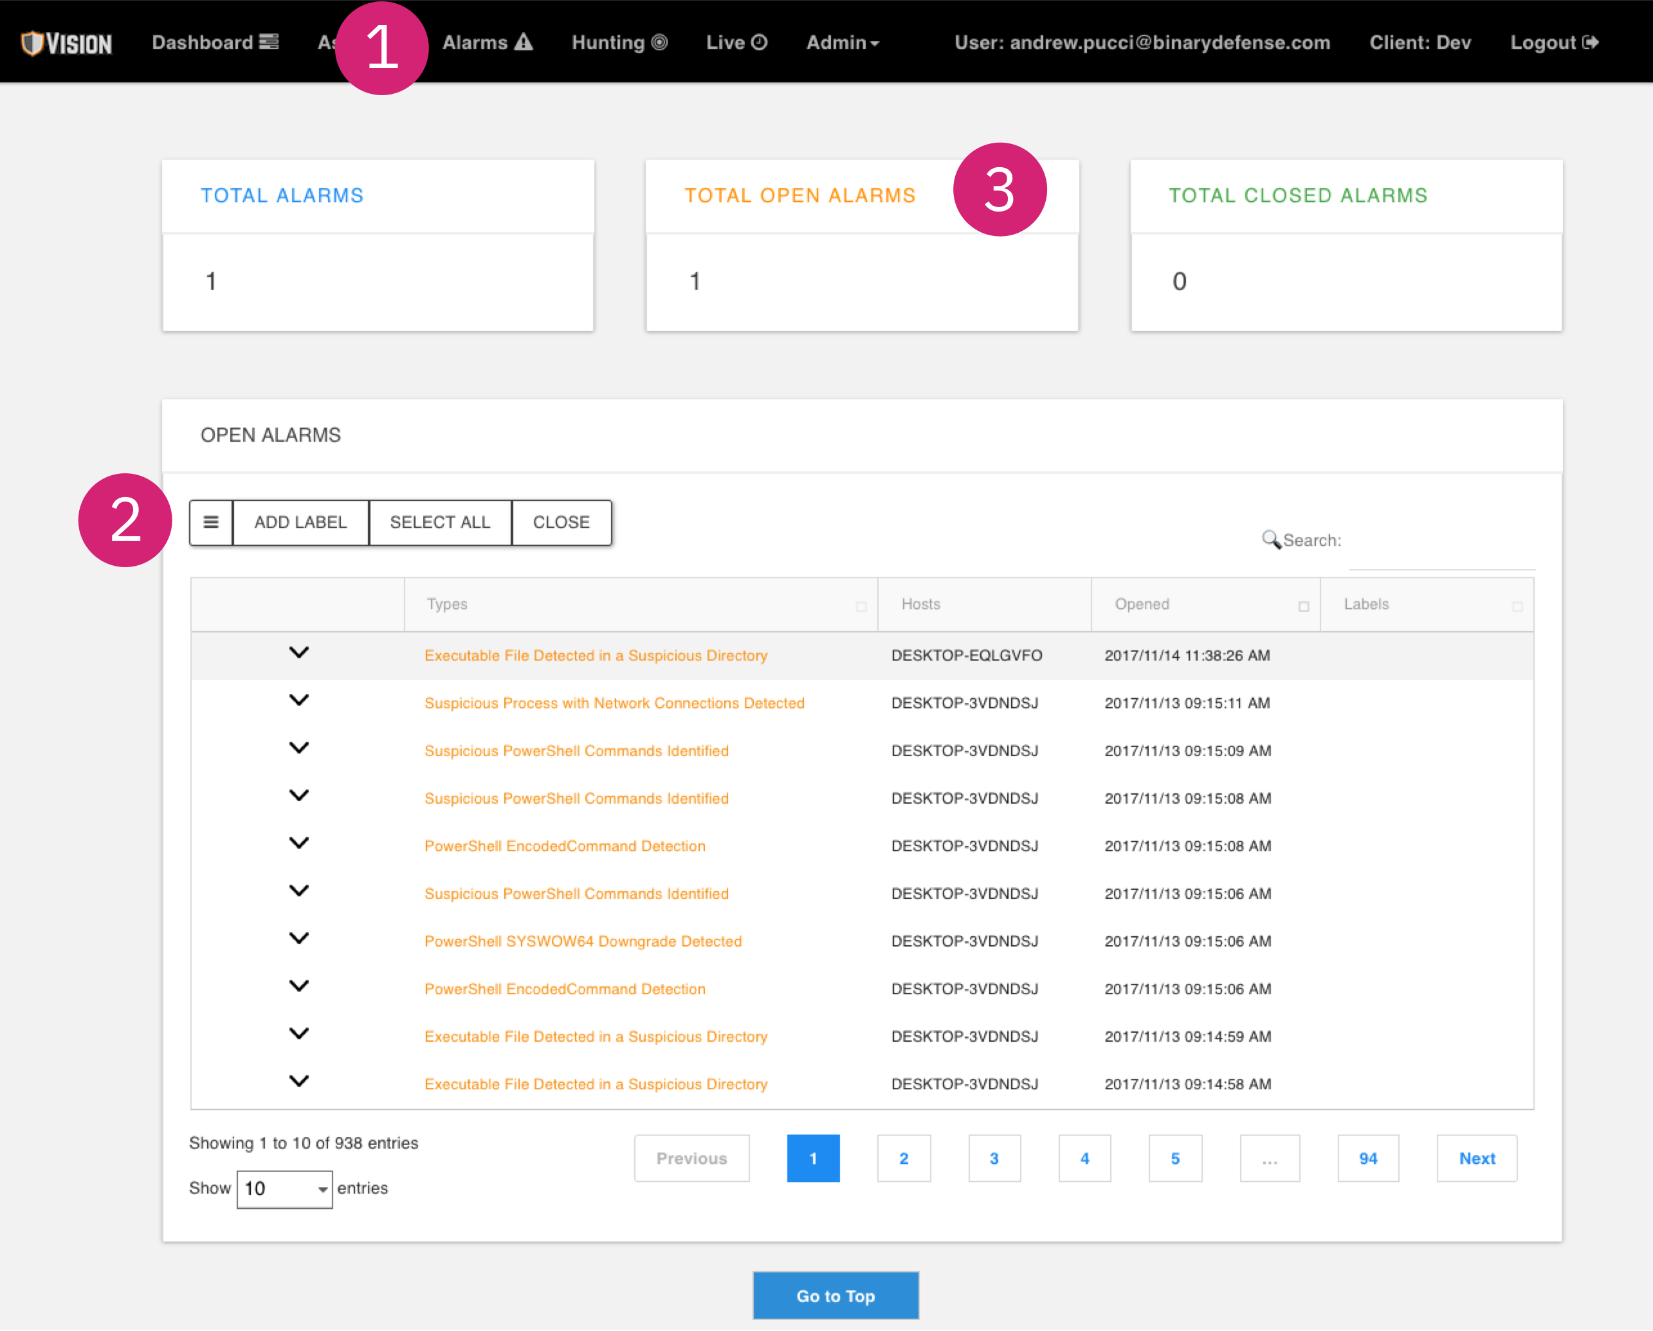Open the Total Closed Alarms card
The width and height of the screenshot is (1653, 1331).
[x=1346, y=246]
